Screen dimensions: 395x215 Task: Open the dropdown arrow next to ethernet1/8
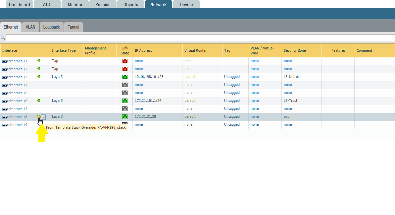click(43, 117)
